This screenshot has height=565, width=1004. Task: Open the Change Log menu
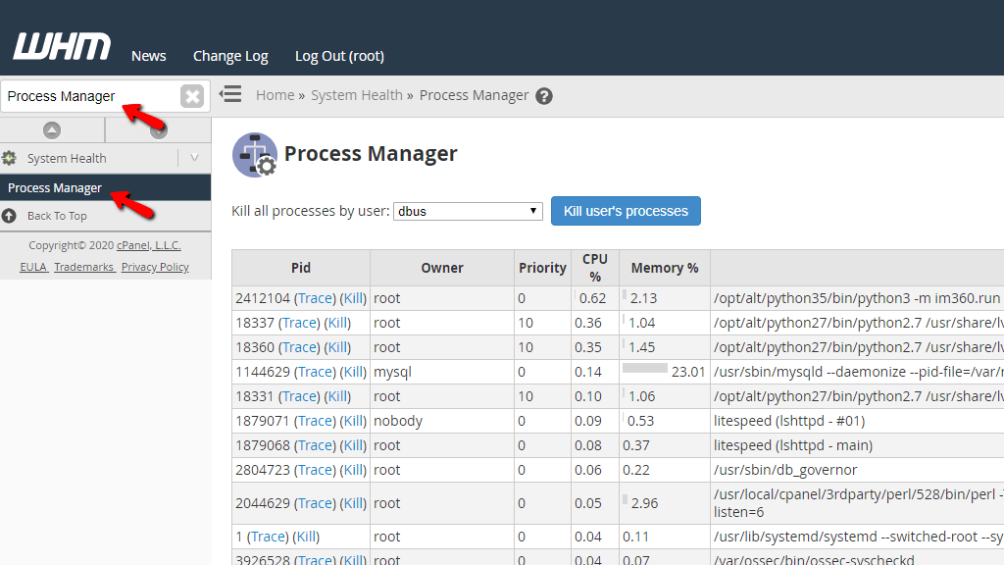pos(230,56)
